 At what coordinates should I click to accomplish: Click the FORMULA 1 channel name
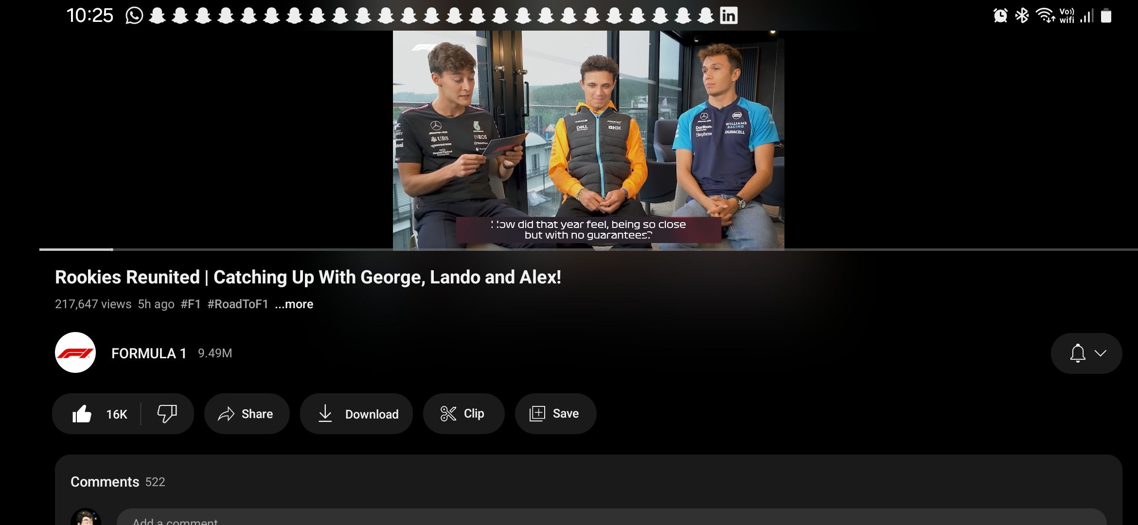coord(149,353)
